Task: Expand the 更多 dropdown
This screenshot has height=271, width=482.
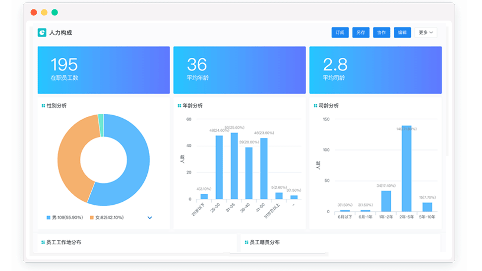Action: point(426,33)
